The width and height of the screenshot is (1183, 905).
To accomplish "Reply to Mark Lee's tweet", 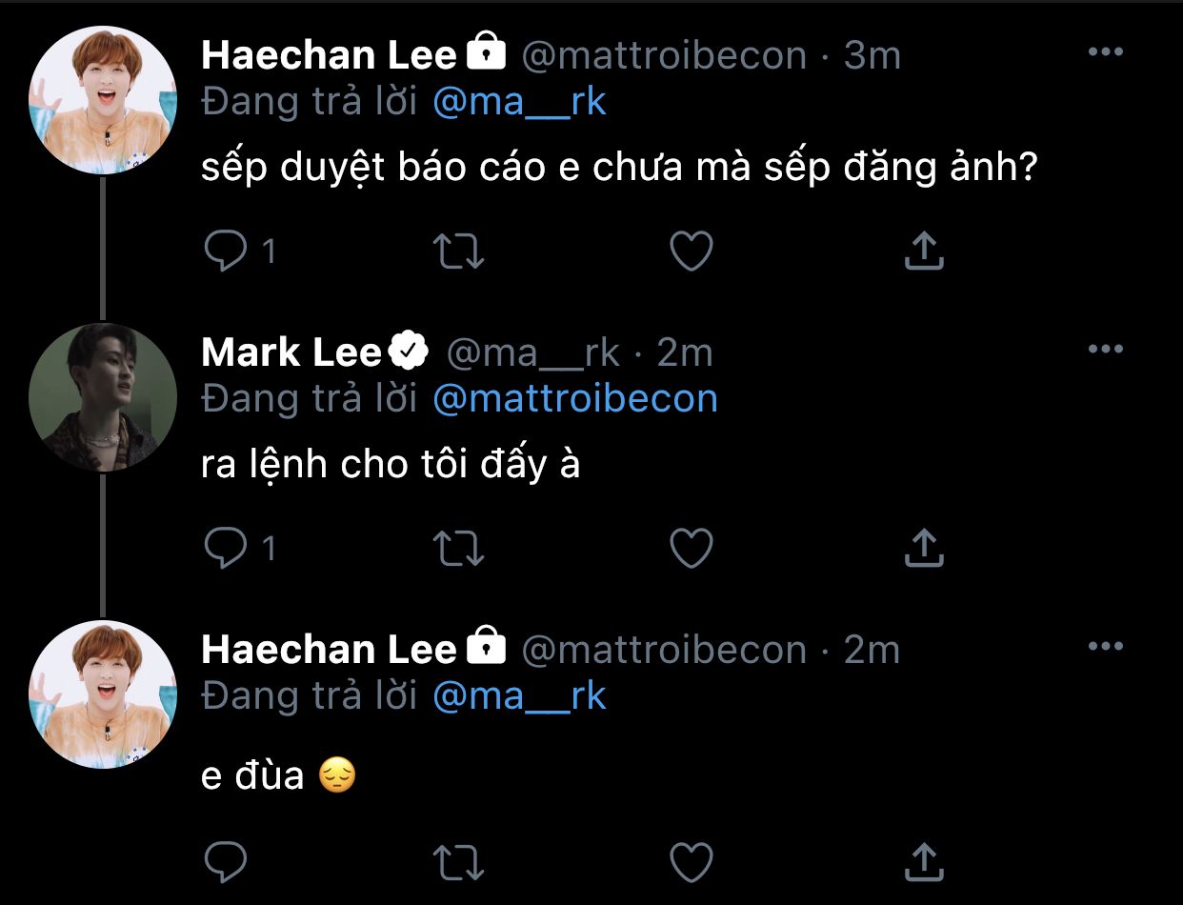I will (226, 548).
